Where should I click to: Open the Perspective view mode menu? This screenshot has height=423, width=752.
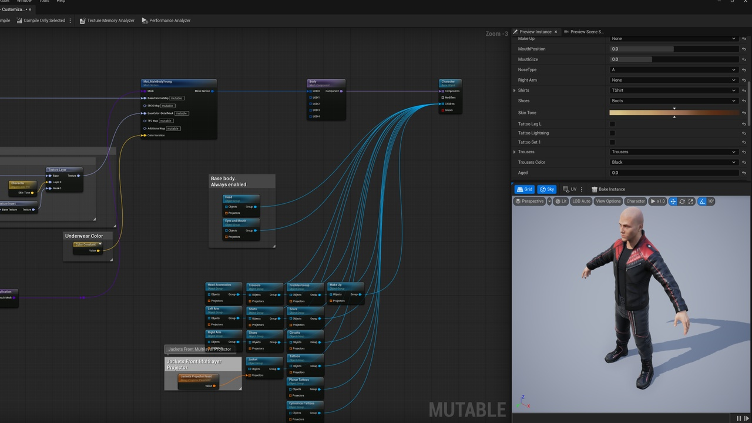pyautogui.click(x=529, y=201)
